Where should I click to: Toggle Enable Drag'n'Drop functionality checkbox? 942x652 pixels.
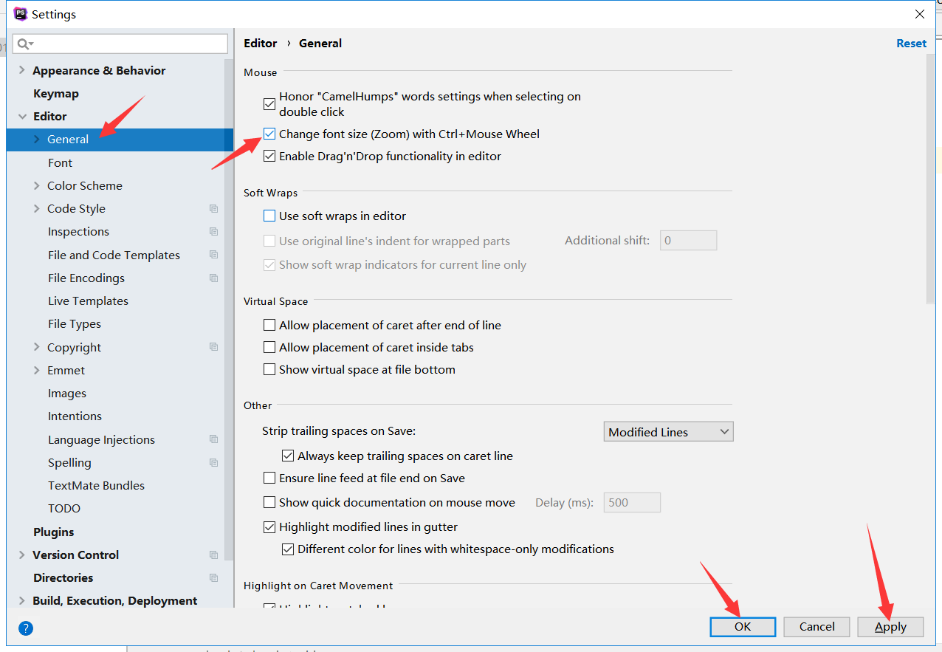tap(269, 157)
